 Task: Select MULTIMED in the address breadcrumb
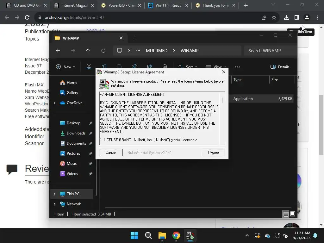[157, 51]
